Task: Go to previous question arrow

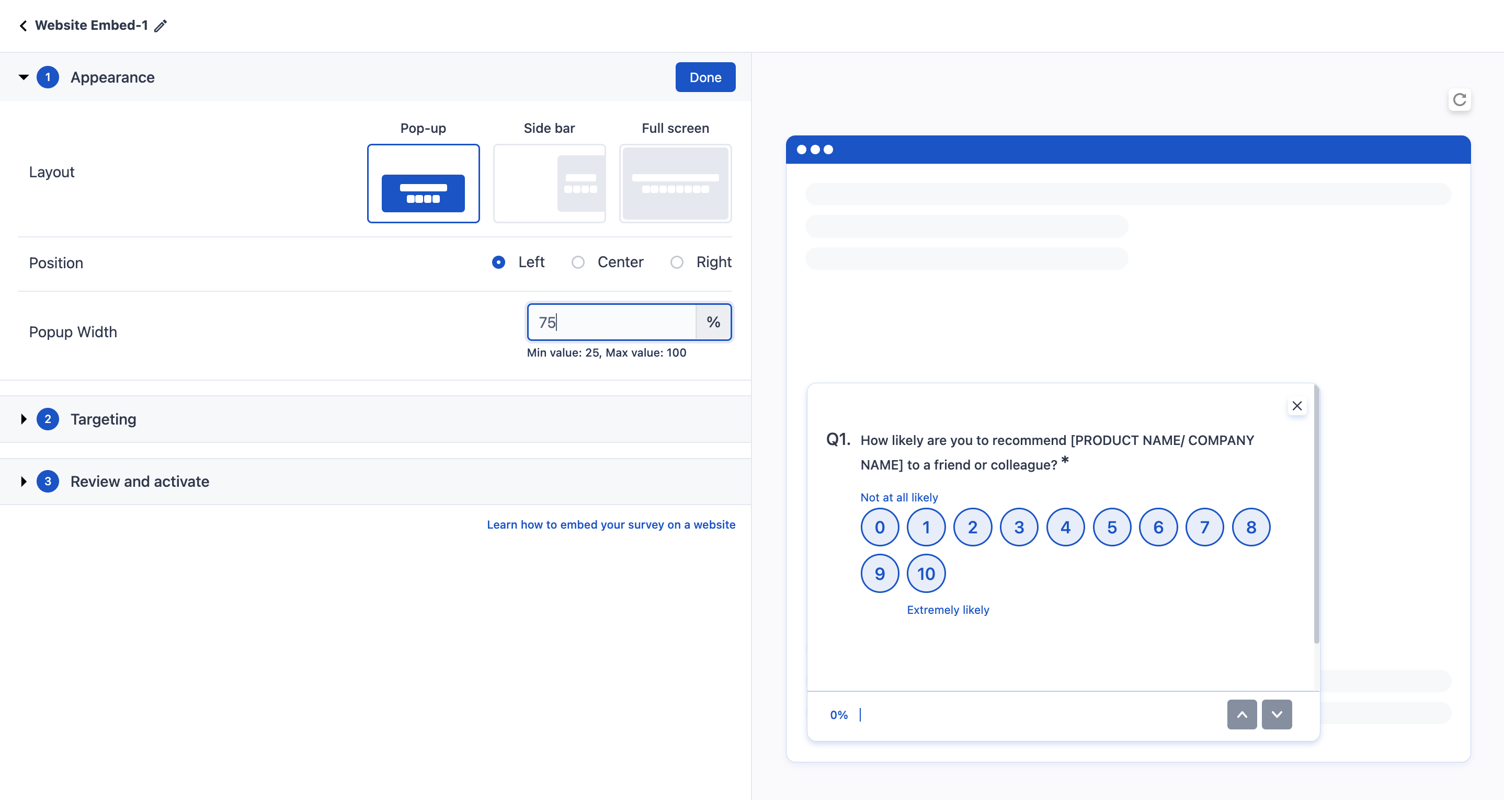Action: [x=1242, y=714]
